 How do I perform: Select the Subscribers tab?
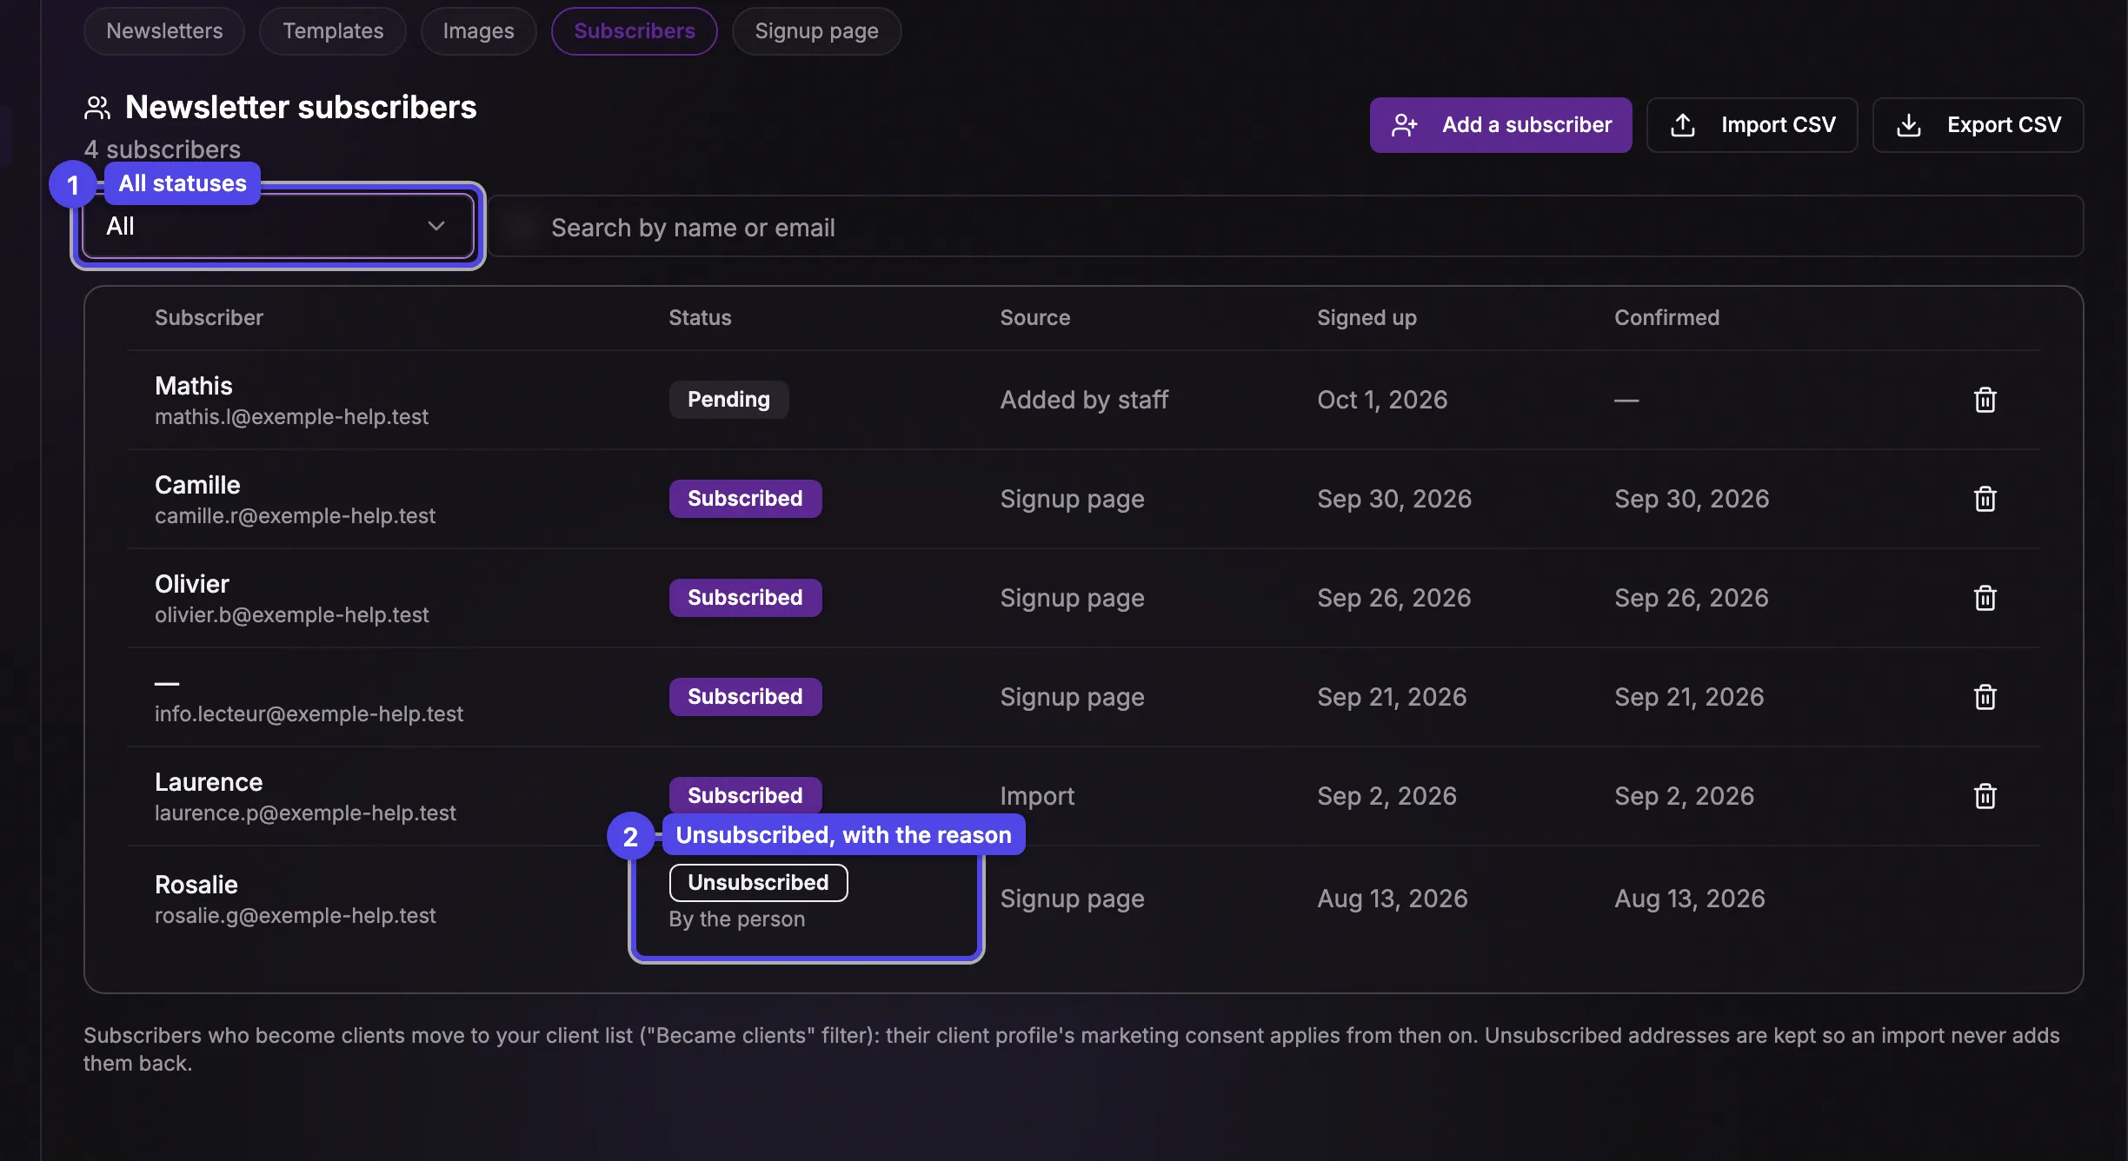(x=635, y=31)
